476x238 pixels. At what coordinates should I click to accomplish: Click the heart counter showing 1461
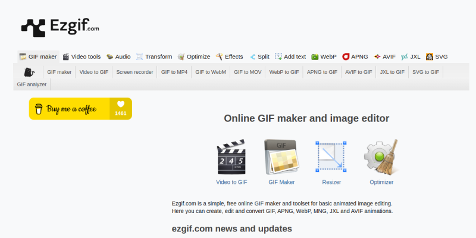click(121, 109)
